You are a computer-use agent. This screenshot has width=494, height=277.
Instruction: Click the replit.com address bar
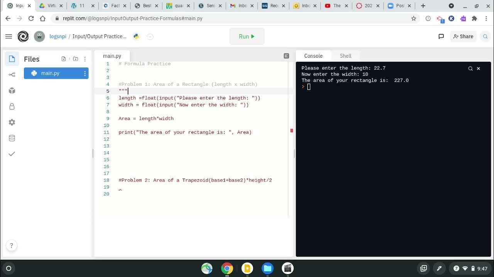click(232, 18)
